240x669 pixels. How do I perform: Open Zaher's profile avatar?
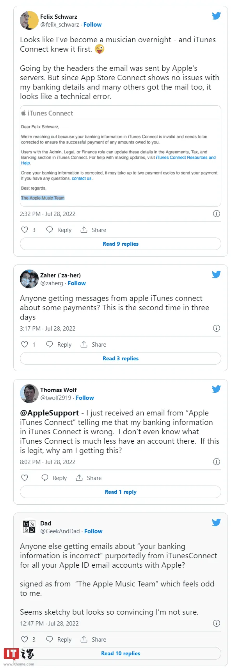[29, 279]
